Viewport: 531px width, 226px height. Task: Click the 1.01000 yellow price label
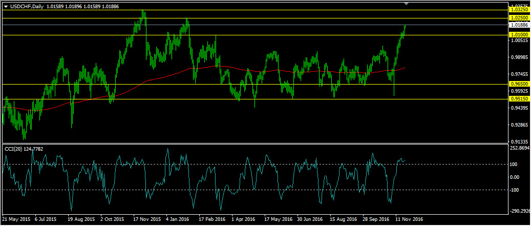point(520,34)
